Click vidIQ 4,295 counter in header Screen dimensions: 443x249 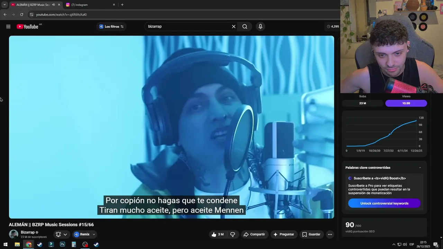tap(333, 27)
